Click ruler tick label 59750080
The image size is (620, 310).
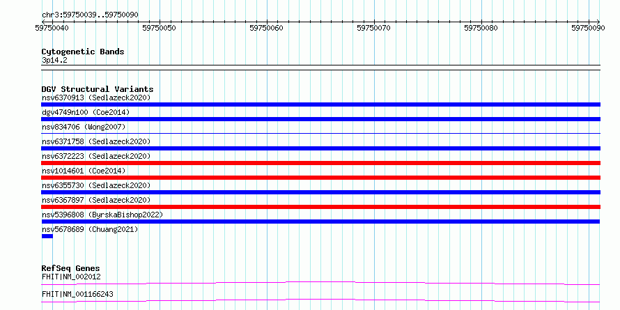point(481,28)
